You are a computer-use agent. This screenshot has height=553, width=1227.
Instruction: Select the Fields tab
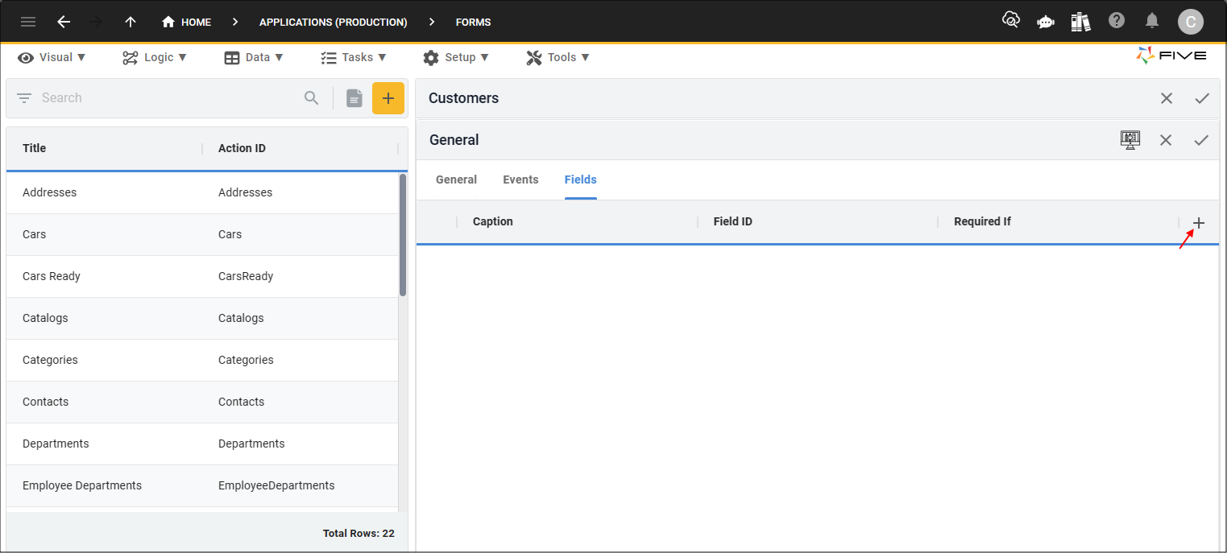pyautogui.click(x=580, y=180)
